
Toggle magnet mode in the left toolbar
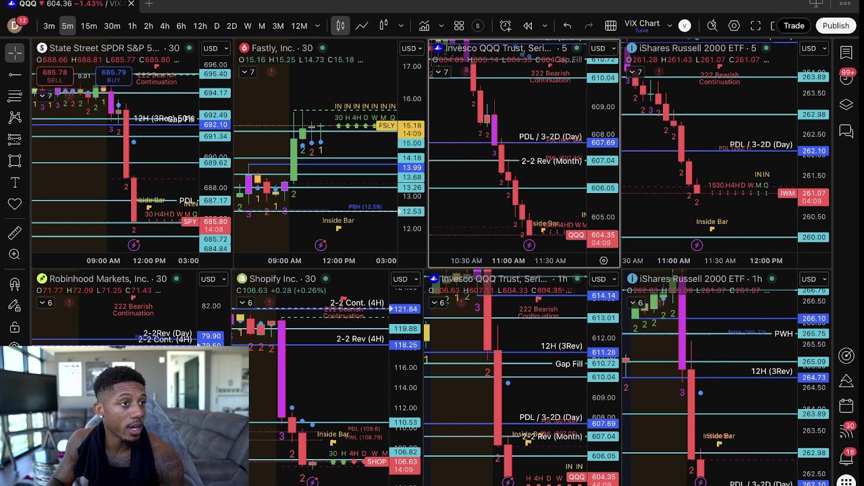[x=15, y=284]
